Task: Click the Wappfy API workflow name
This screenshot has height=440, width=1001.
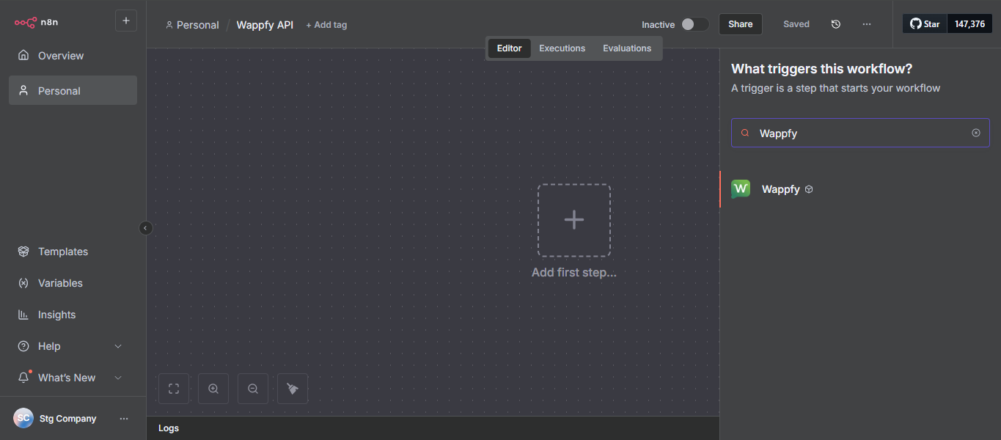Action: point(265,25)
